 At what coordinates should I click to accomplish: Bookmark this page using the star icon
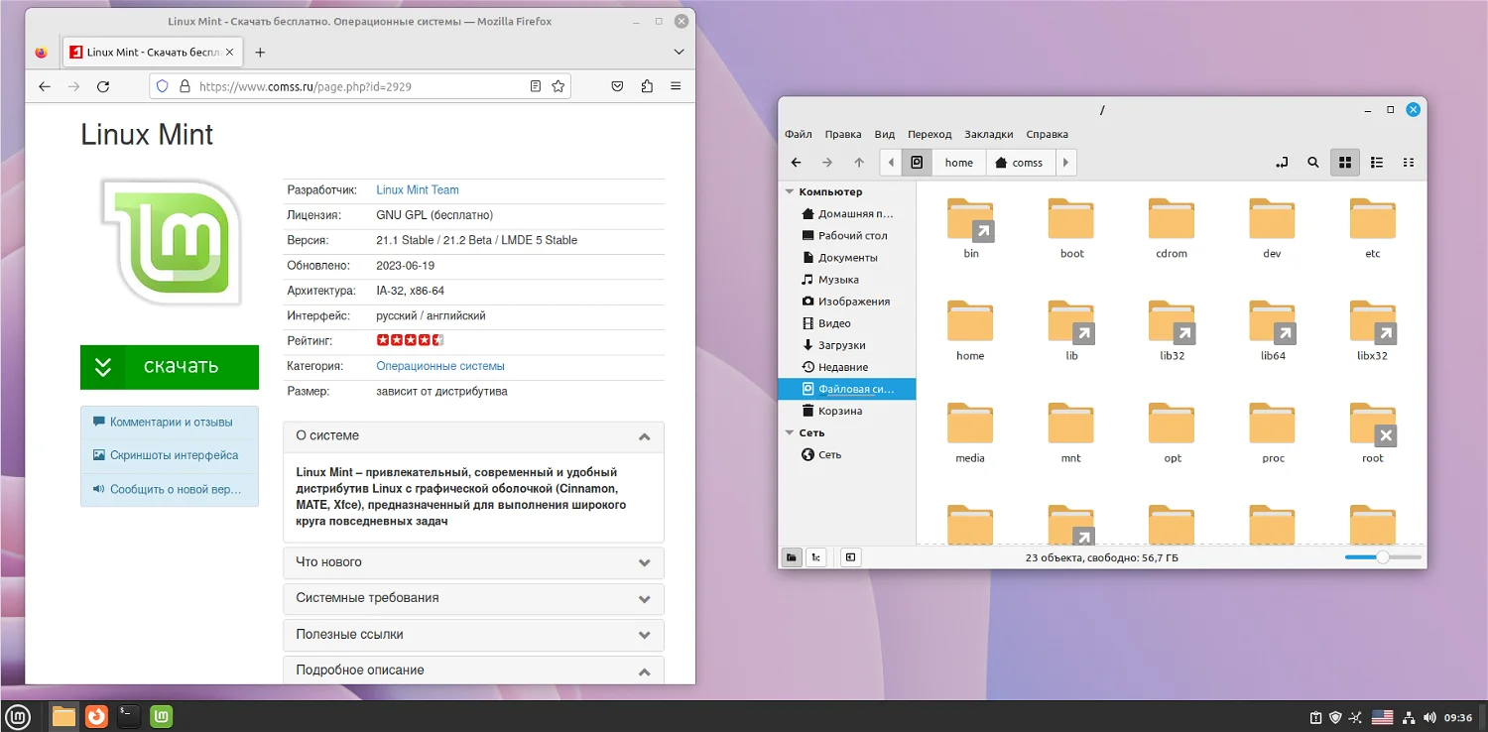coord(556,86)
